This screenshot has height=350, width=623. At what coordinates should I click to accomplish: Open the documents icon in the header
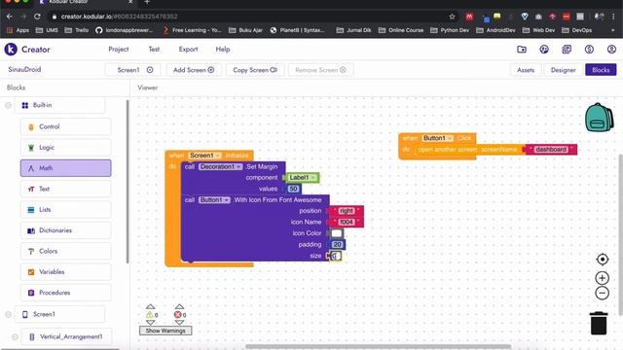coord(567,50)
